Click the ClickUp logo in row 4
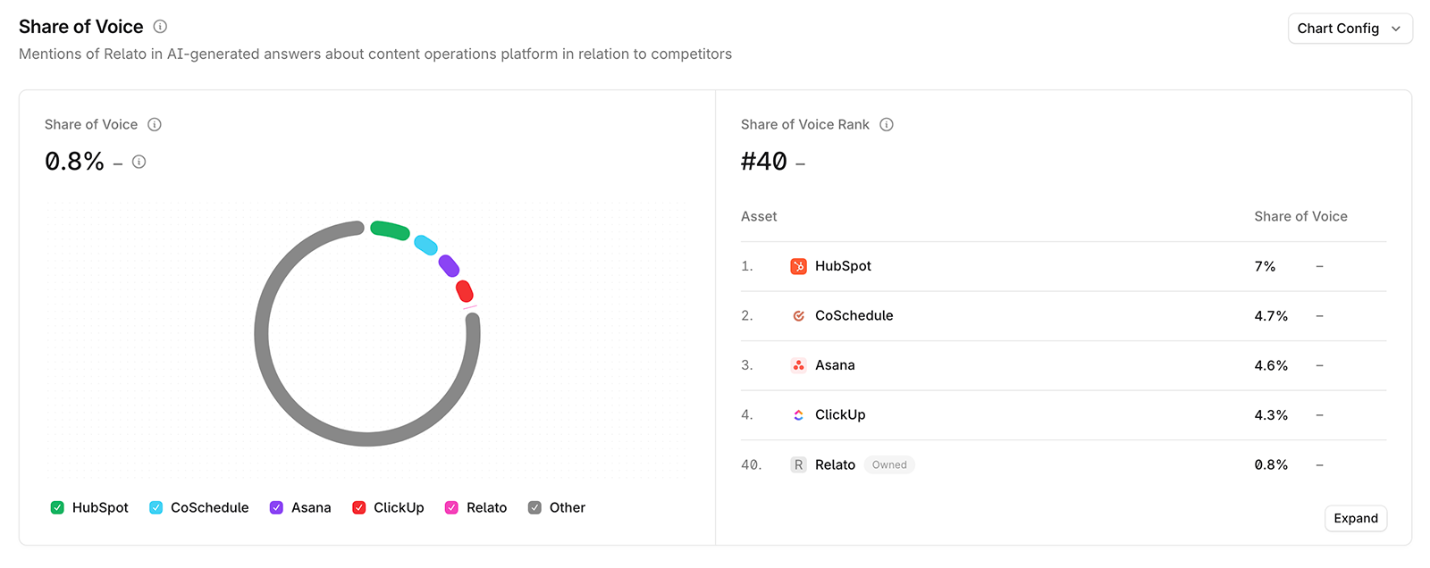Viewport: 1430px width, 568px height. pos(798,414)
